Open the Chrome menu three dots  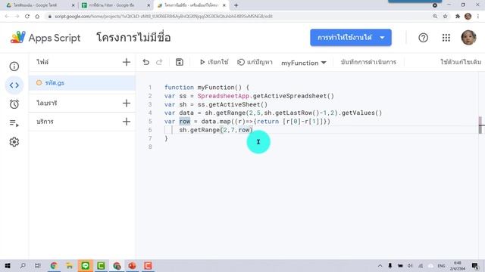click(x=478, y=17)
